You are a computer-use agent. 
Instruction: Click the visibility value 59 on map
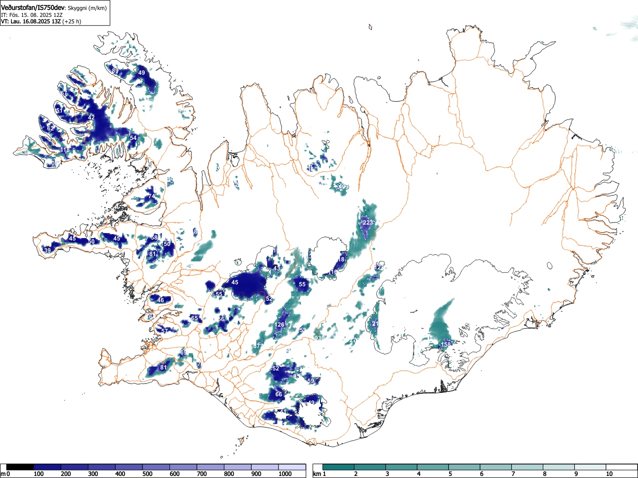click(x=311, y=381)
